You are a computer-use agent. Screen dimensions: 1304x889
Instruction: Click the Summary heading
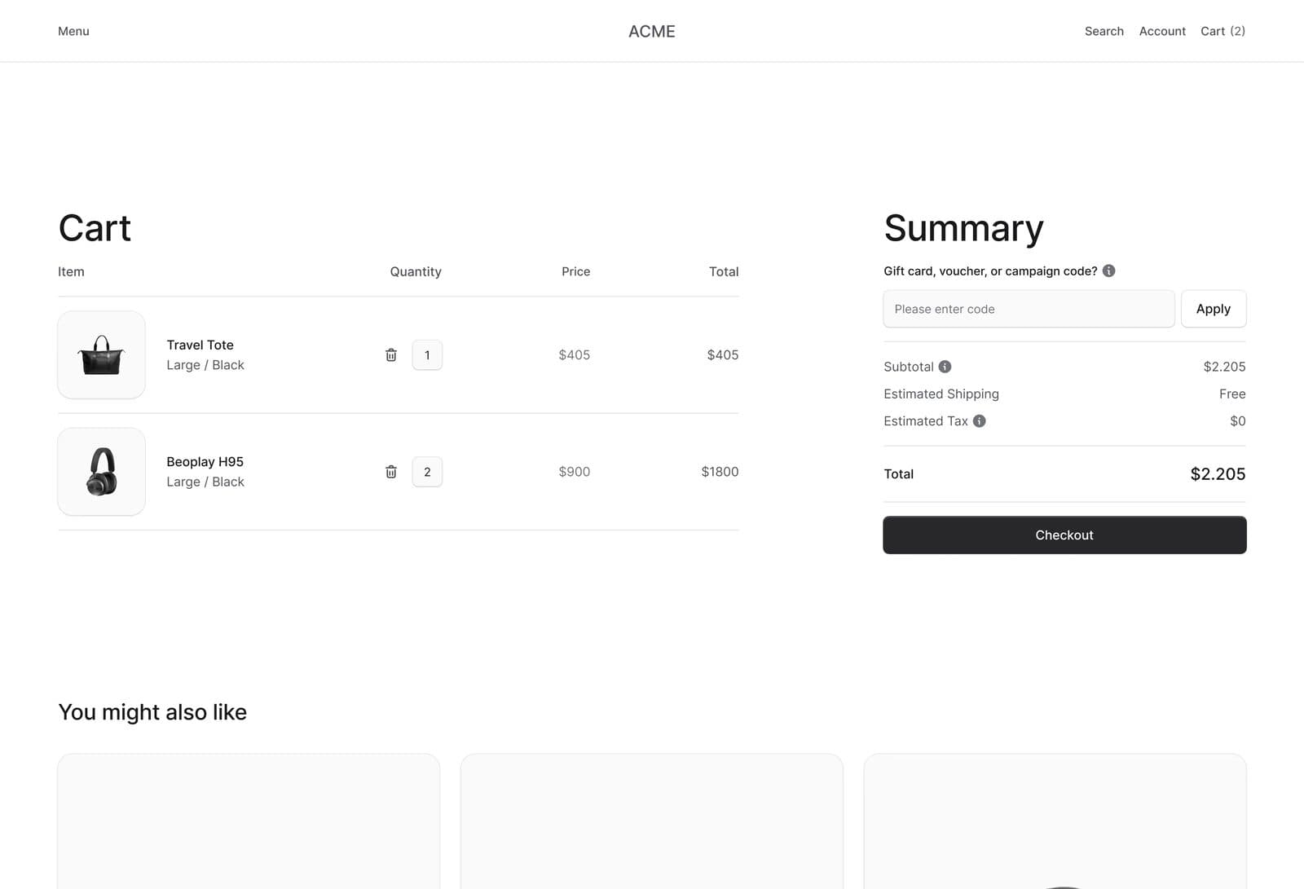point(963,228)
